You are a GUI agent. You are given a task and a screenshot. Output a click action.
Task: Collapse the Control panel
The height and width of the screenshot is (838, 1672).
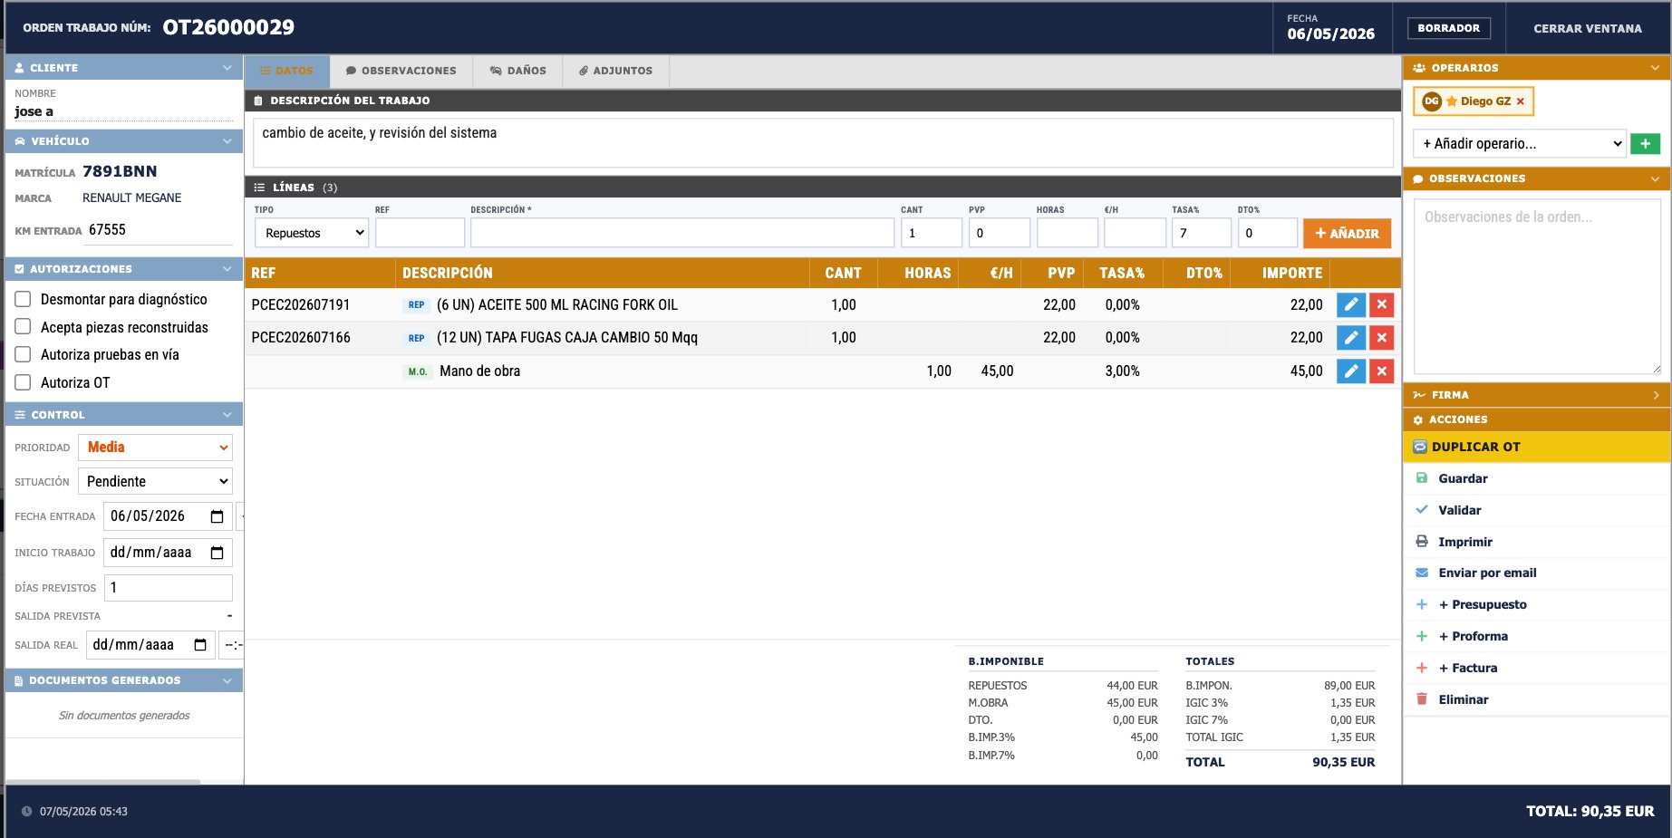227,415
